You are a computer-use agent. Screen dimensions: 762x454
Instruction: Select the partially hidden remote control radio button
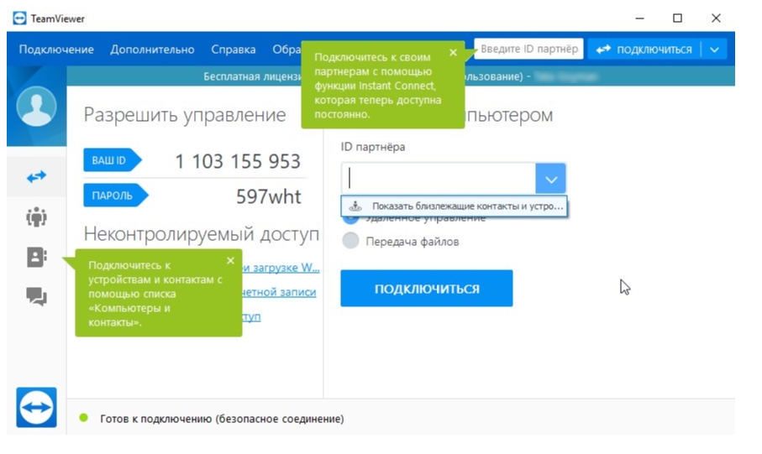pos(350,219)
